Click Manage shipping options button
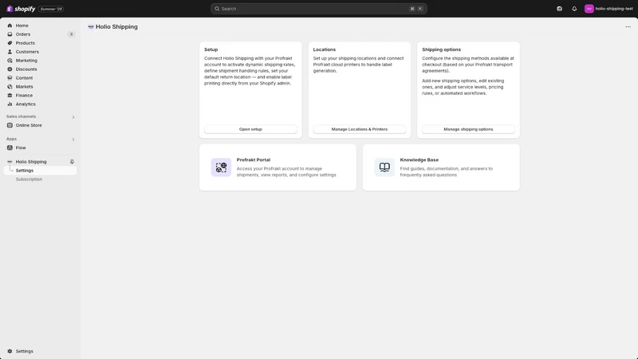Screen dimensions: 638x359 tap(468, 129)
